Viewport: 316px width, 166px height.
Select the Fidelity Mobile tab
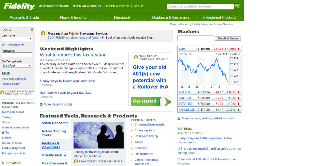54,155
